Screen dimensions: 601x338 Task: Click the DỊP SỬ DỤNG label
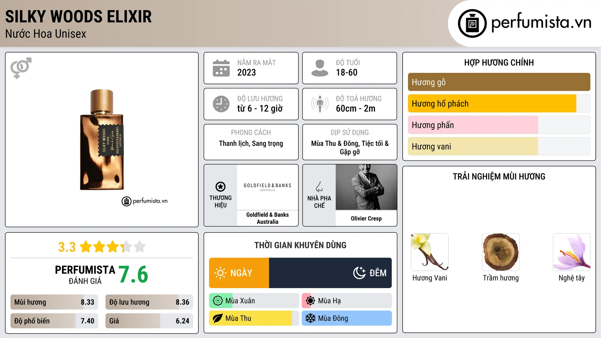(350, 133)
